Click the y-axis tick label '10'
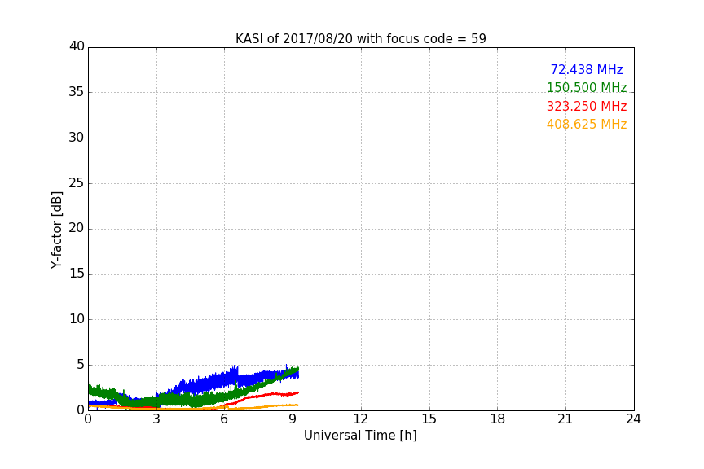704x469 pixels. tap(77, 319)
